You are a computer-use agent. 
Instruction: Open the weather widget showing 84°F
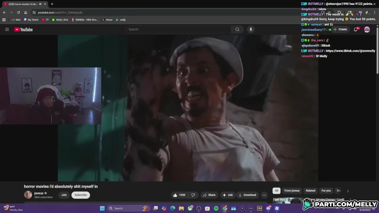click(13, 208)
